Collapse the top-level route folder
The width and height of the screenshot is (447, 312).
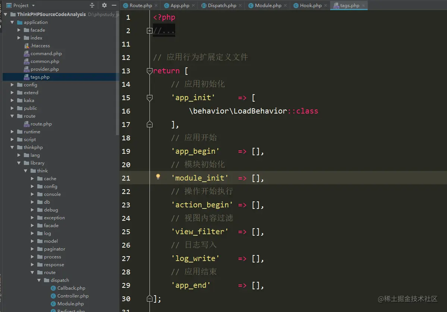12,116
